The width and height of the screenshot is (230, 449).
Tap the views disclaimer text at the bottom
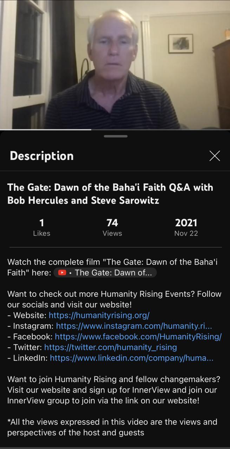coord(112,427)
